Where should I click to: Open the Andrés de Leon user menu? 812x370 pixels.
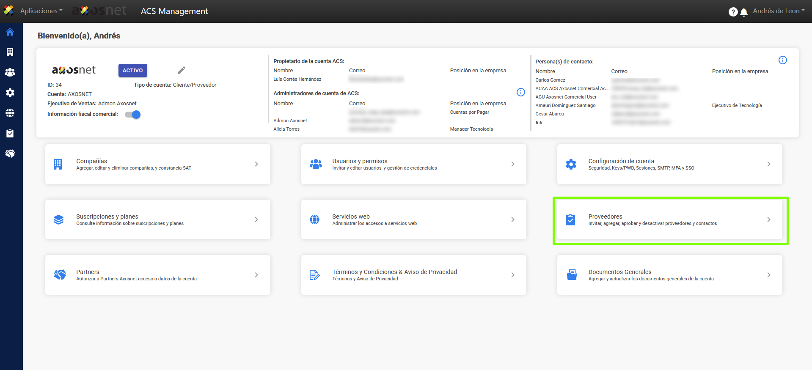778,11
